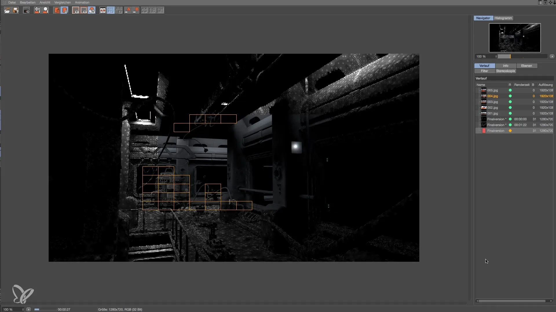
Task: Open the Ansicht menu
Action: pyautogui.click(x=45, y=2)
